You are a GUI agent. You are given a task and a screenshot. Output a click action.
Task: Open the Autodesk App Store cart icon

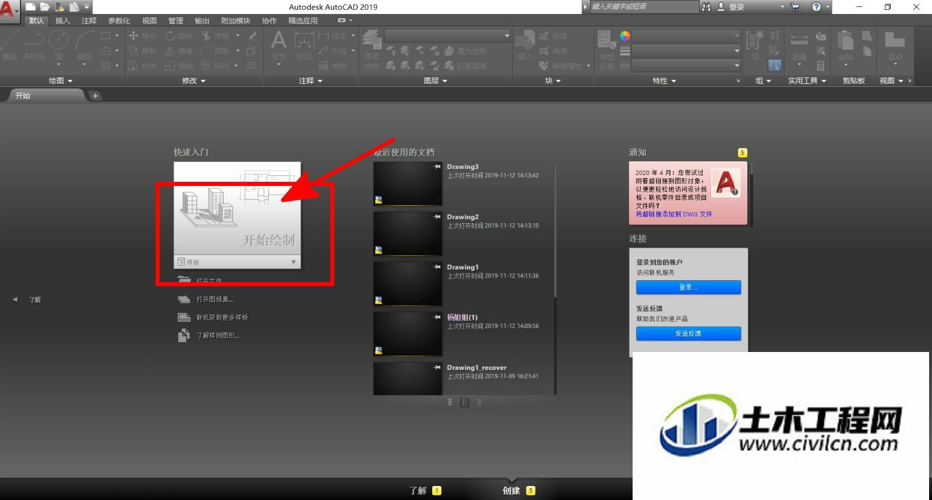[x=795, y=7]
